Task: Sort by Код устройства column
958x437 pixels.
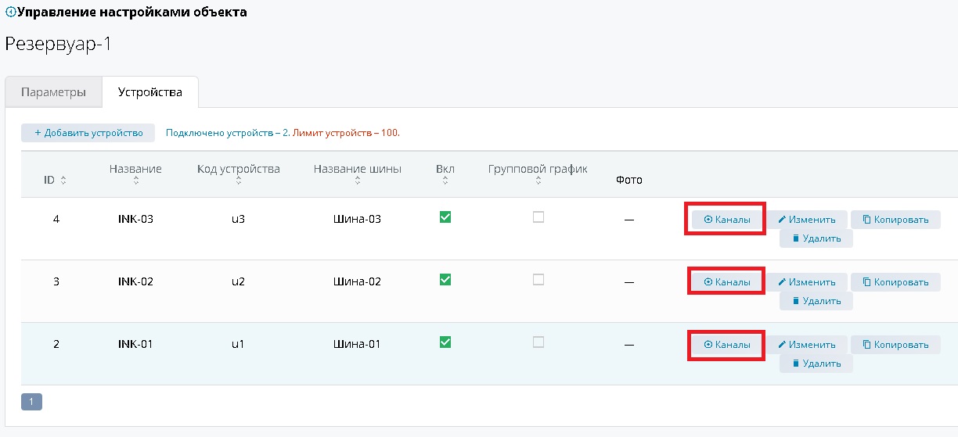Action: tap(238, 170)
